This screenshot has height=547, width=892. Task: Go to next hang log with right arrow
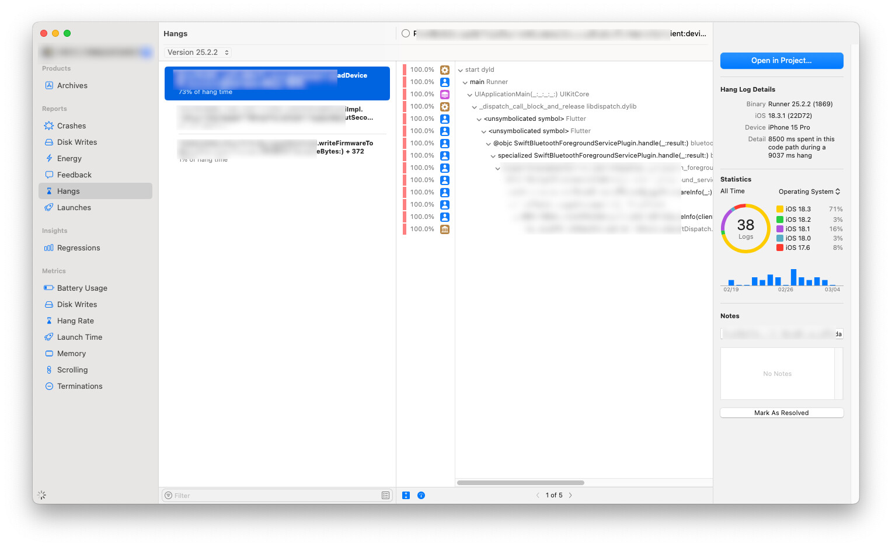tap(570, 495)
